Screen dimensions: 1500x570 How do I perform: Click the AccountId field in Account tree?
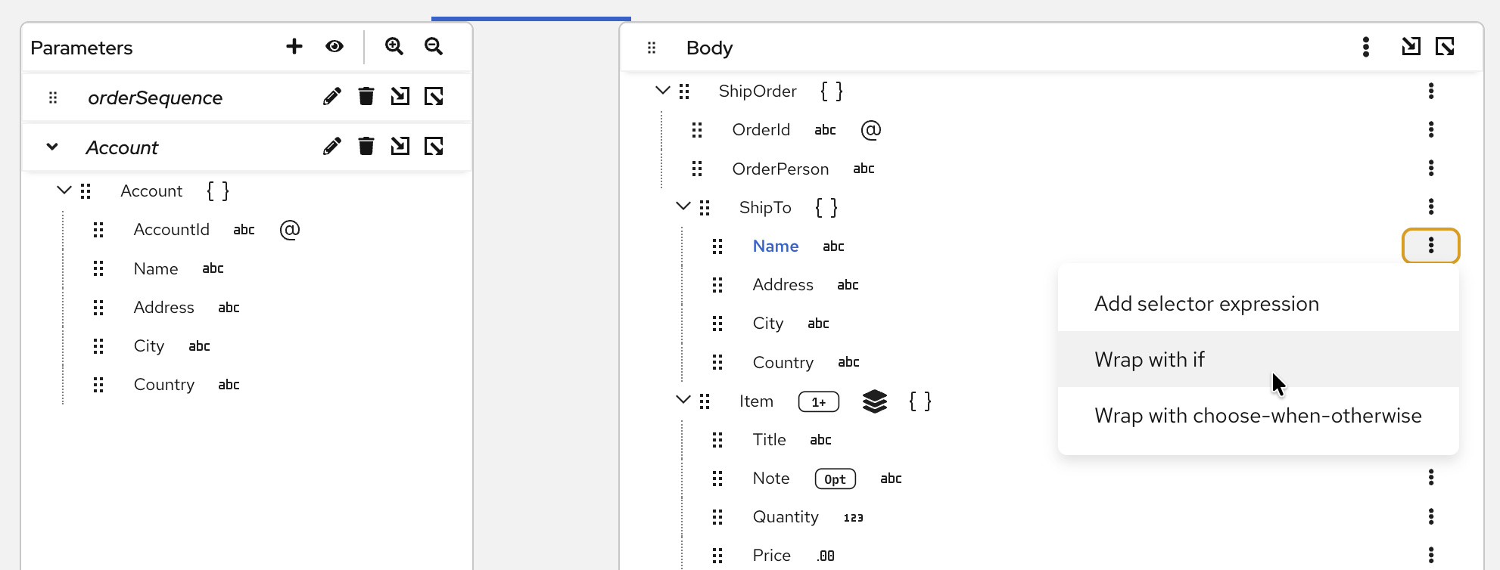click(172, 230)
